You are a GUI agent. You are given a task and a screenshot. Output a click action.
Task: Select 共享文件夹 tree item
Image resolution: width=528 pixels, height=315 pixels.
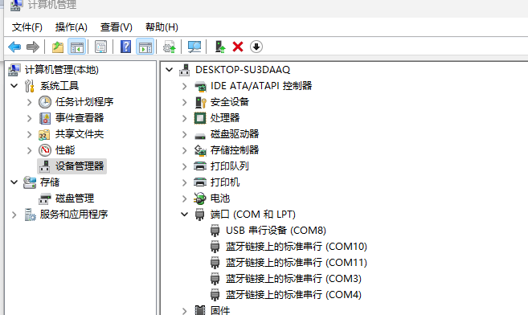click(80, 134)
